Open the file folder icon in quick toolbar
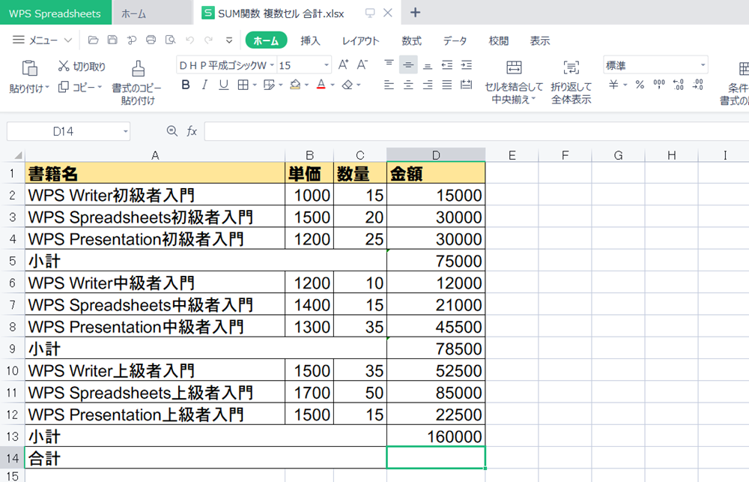Screen dimensions: 749x482 93,40
